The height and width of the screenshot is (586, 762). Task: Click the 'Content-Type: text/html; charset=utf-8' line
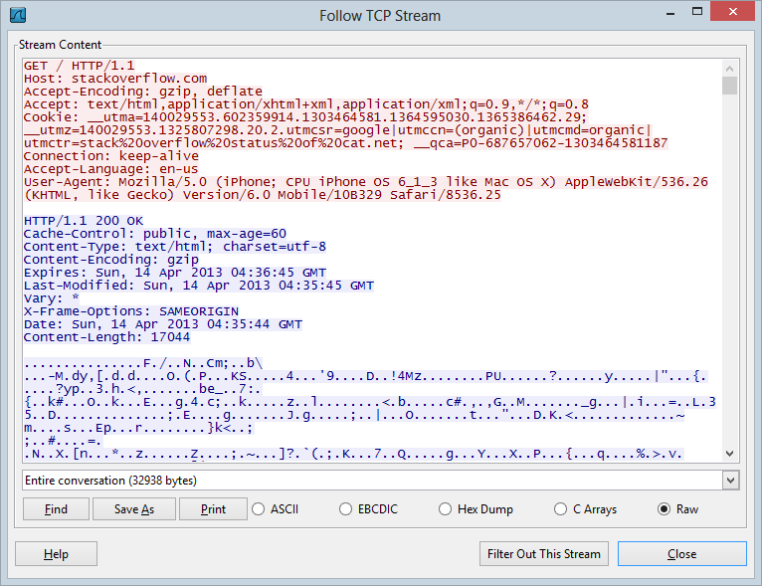(x=175, y=247)
